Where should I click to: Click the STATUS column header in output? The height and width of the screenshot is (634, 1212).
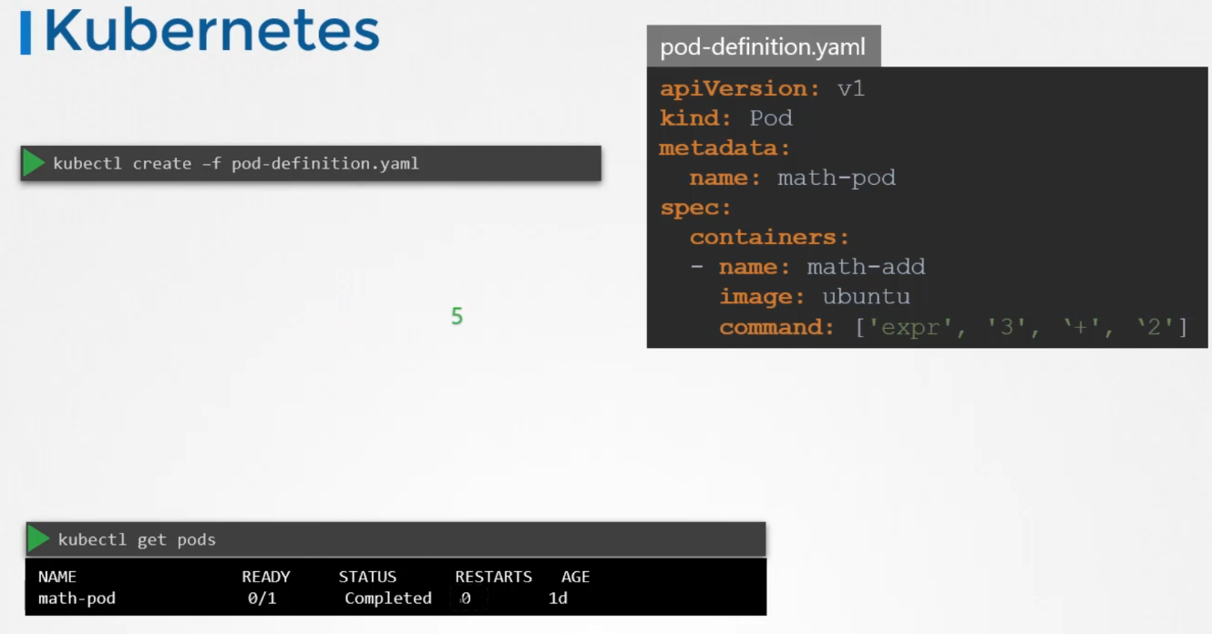point(367,577)
